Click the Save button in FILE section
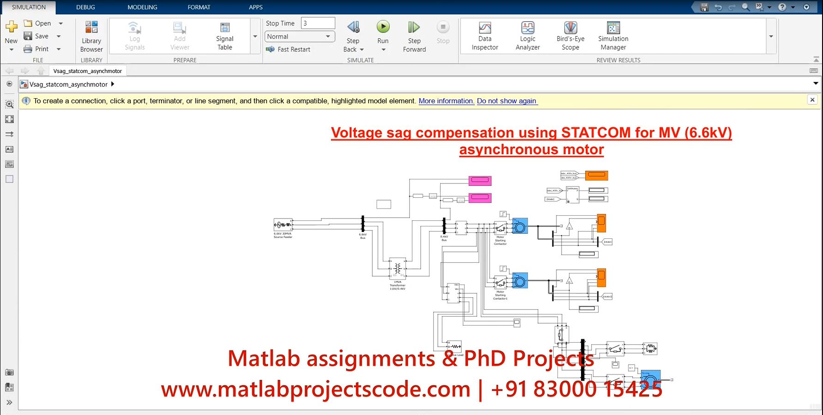Image resolution: width=823 pixels, height=415 pixels. (x=36, y=36)
